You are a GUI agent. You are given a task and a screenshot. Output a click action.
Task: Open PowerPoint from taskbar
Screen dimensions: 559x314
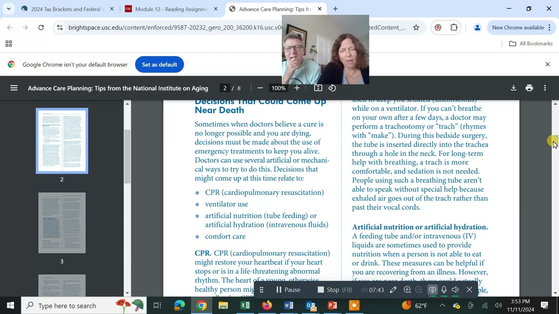click(x=332, y=305)
